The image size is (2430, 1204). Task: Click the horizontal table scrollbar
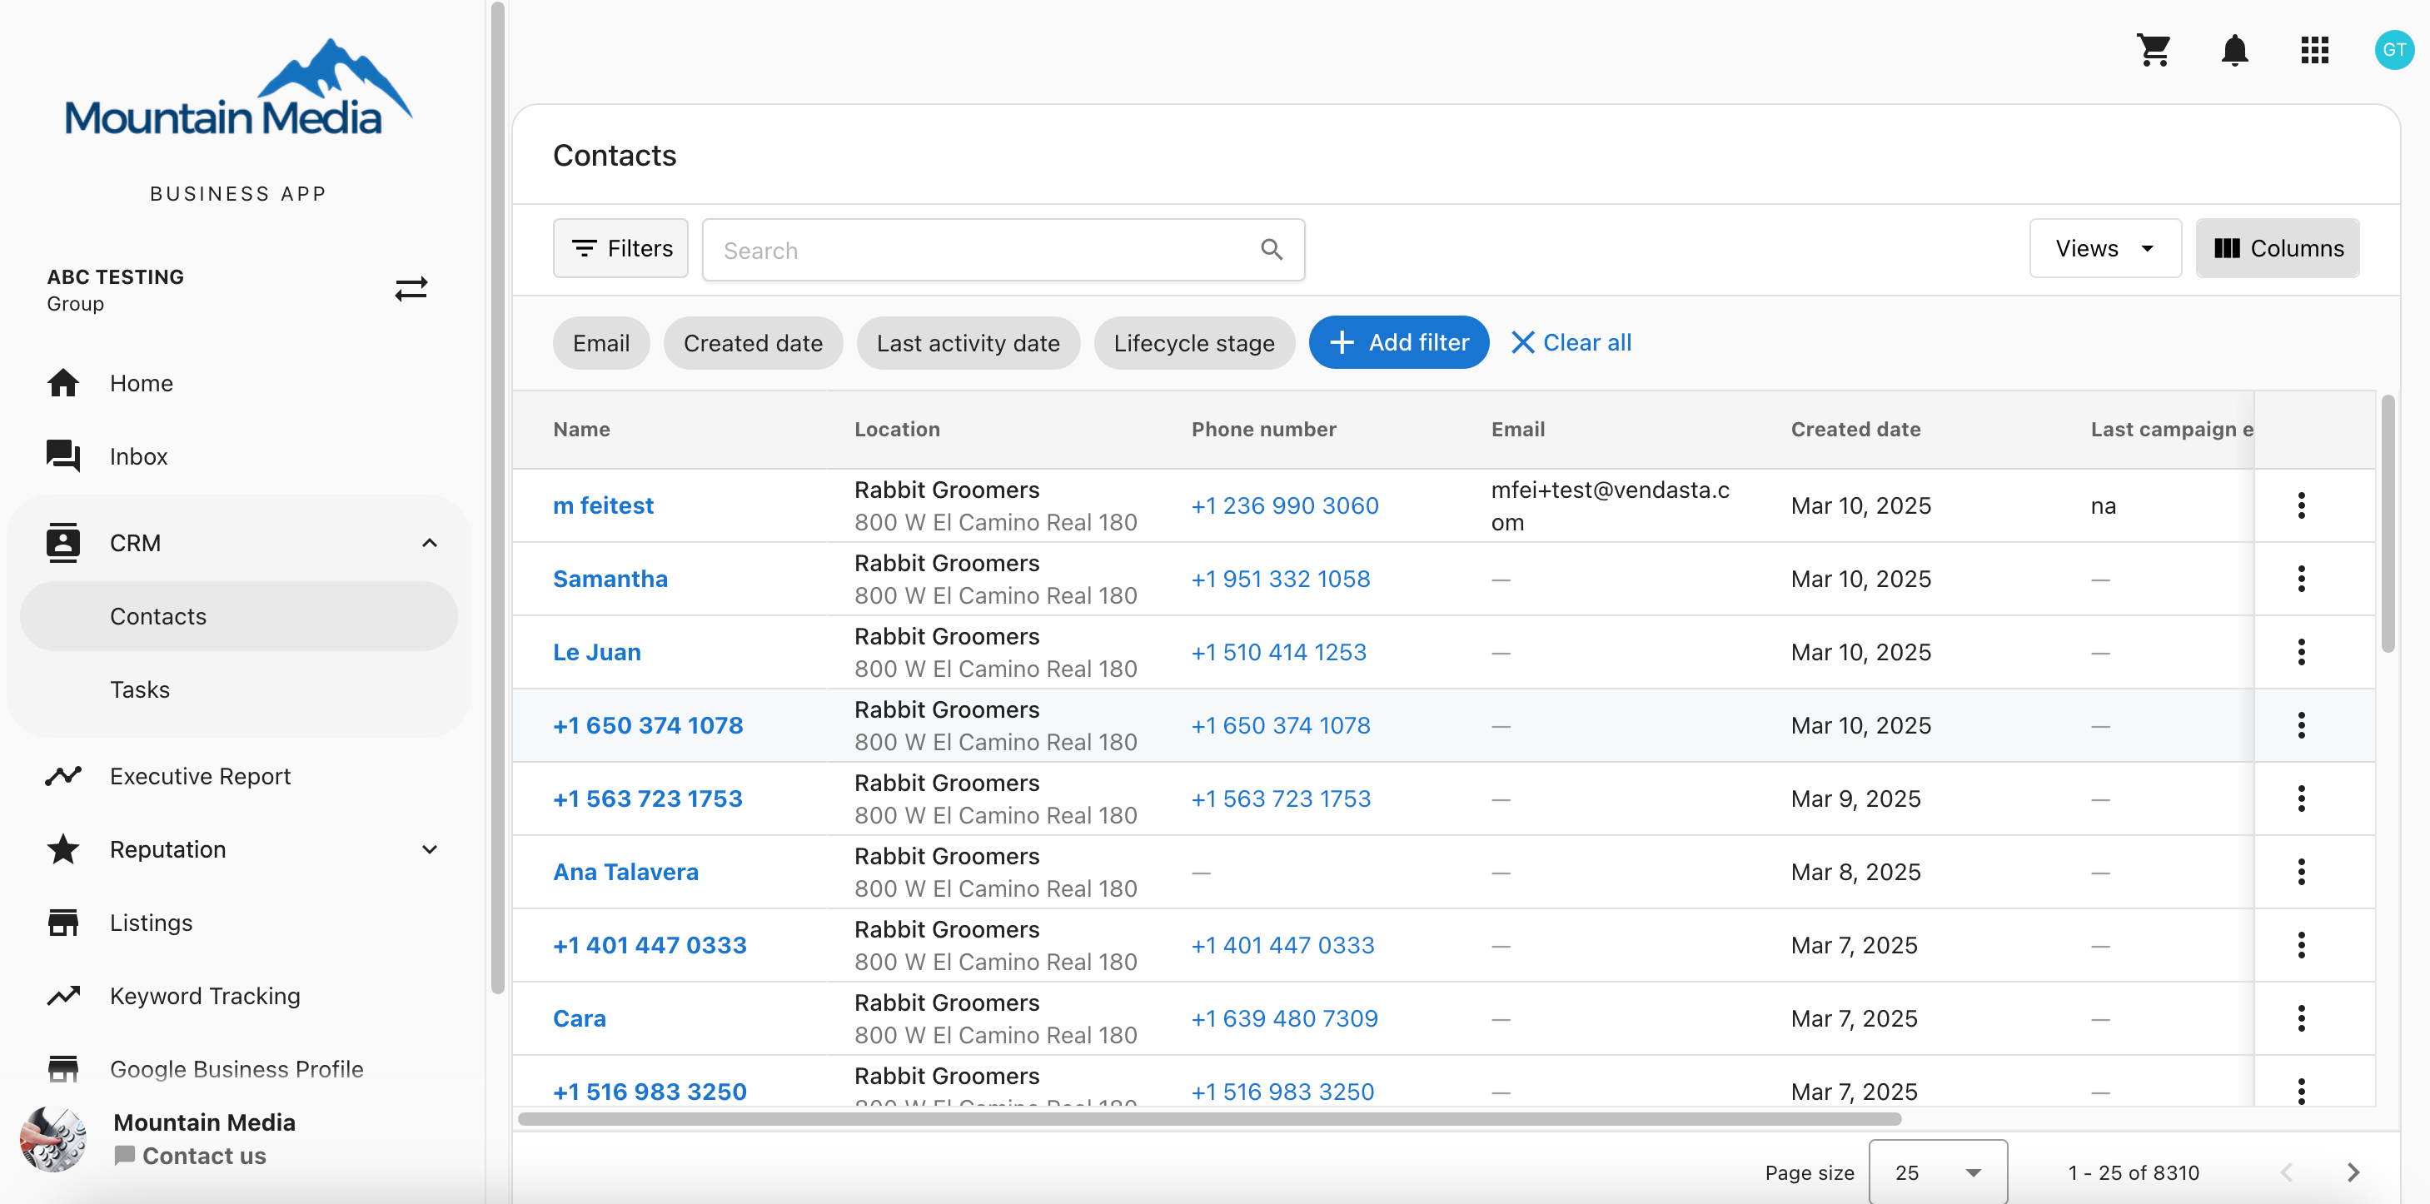tap(1209, 1119)
